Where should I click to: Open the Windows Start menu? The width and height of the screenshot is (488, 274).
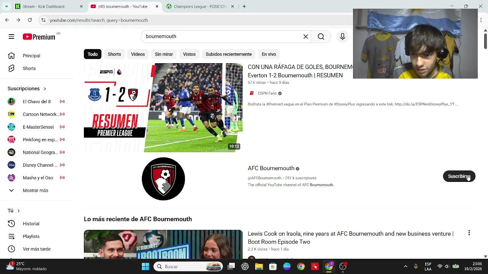click(145, 266)
